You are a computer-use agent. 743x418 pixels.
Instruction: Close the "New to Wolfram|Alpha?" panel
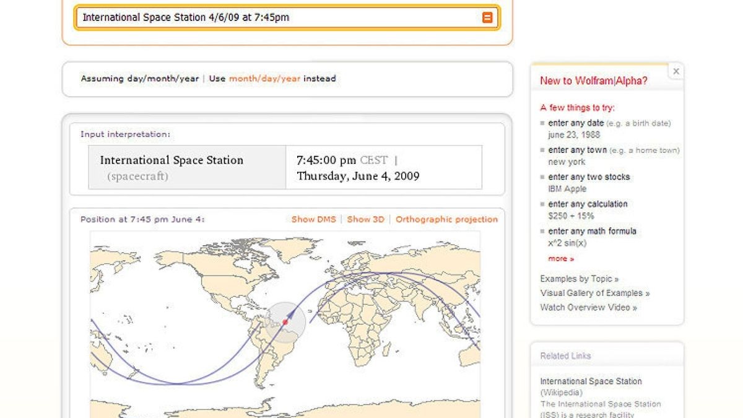(676, 71)
